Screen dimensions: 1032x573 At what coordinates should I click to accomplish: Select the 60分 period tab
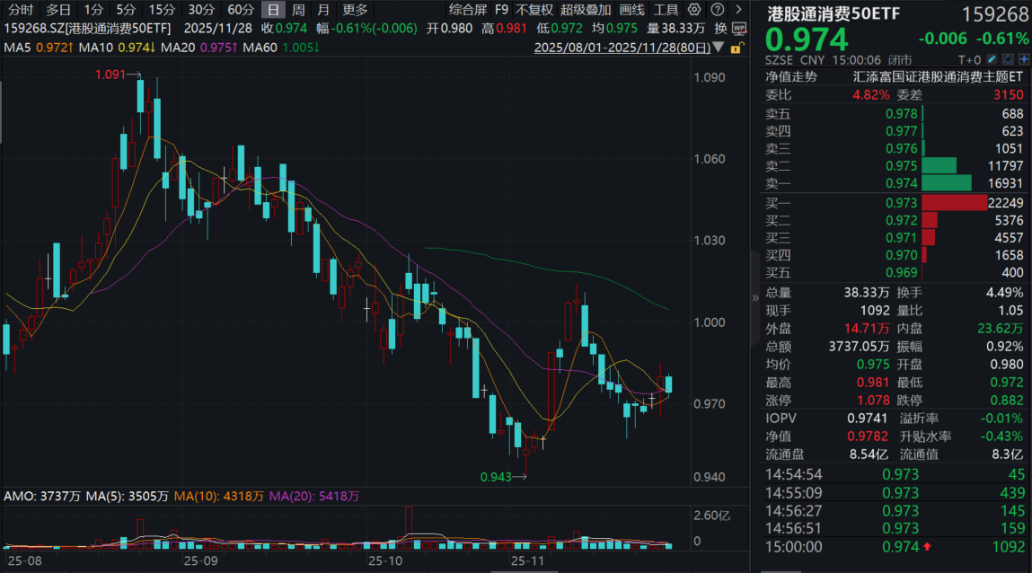(240, 10)
